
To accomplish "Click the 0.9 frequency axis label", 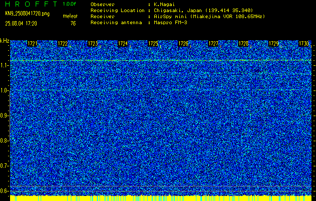I will [x=4, y=116].
